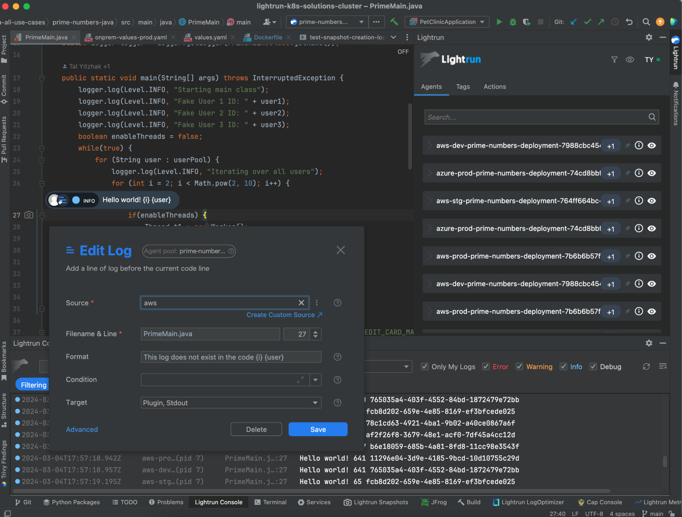Uncheck the Only My Logs checkbox
Image resolution: width=682 pixels, height=517 pixels.
tap(424, 366)
